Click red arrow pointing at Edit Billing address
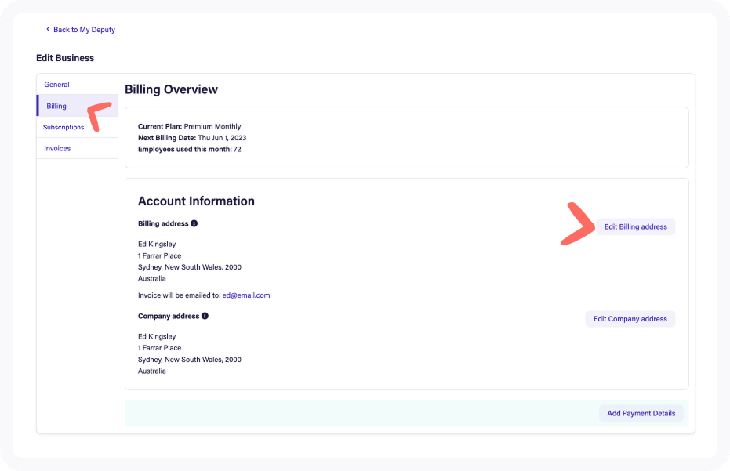The height and width of the screenshot is (471, 730). [577, 225]
